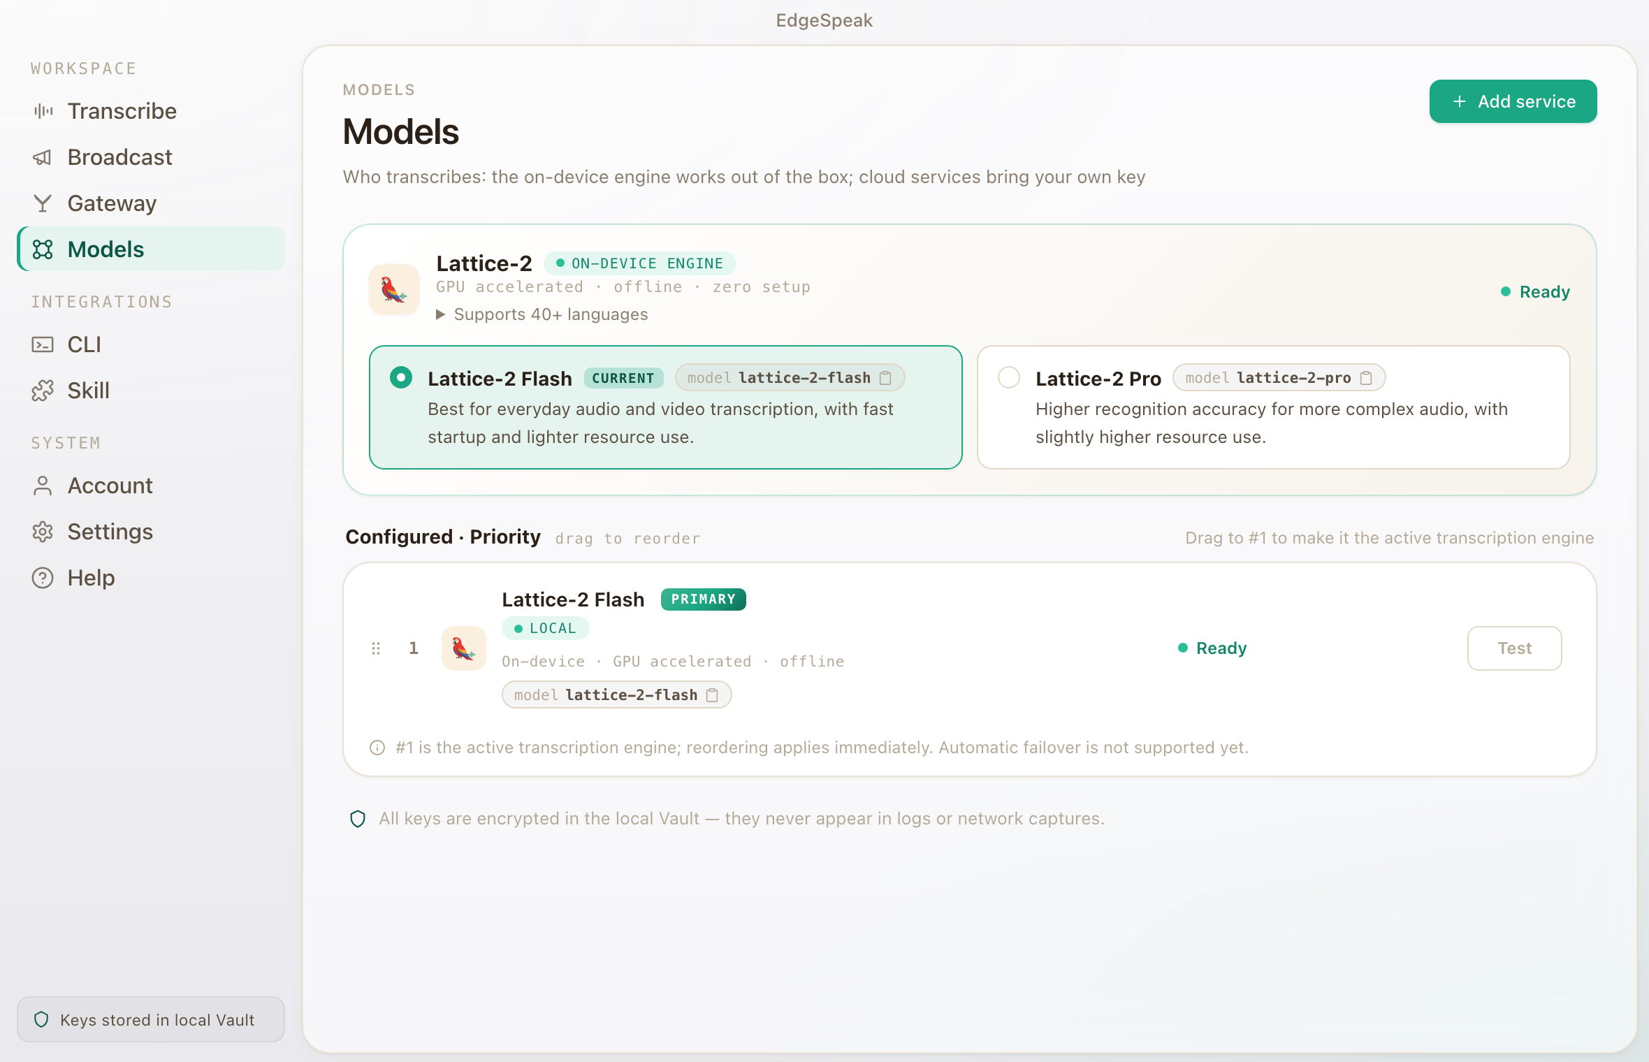Click the Test button for Lattice-2 Flash
Screen dimensions: 1649x1062
[1514, 648]
